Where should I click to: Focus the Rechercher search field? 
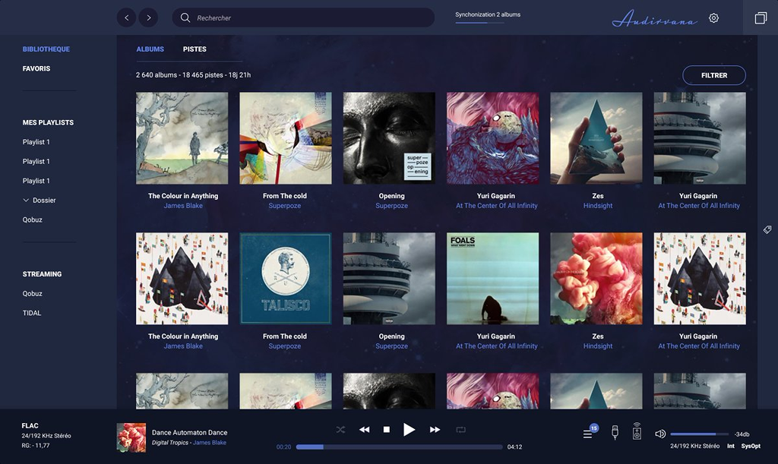tap(303, 18)
